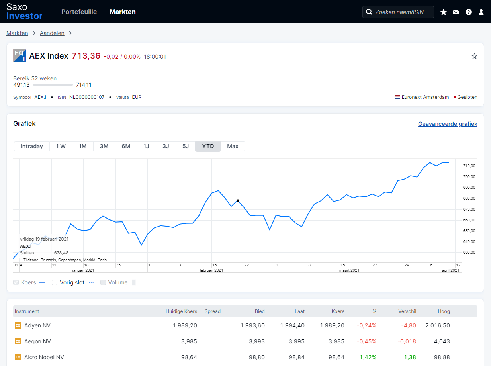Viewport: 491px width, 366px height.
Task: Click Adyen NV change -0,24%
Action: click(366, 325)
